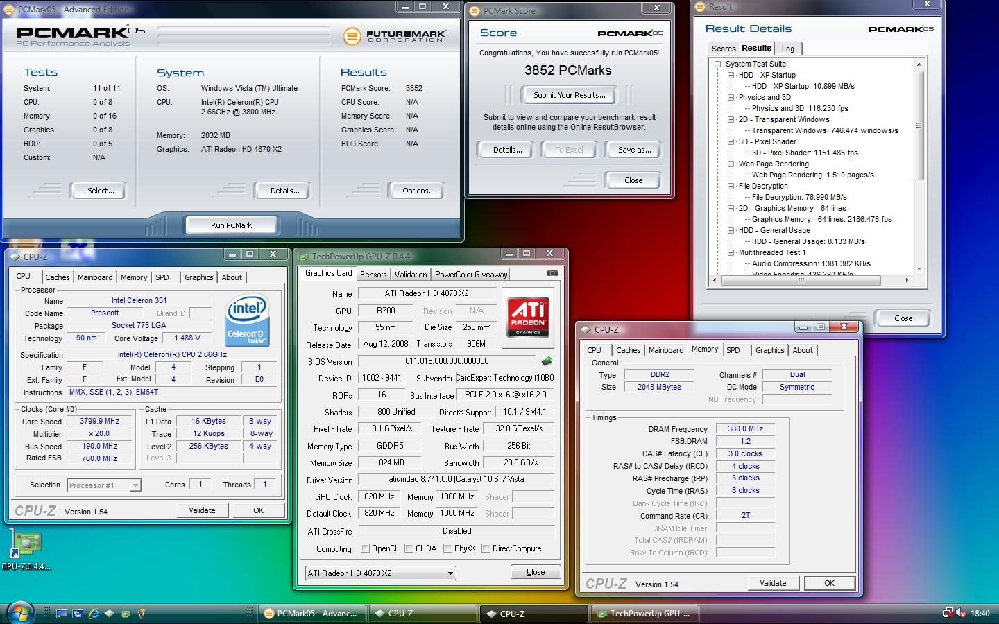The image size is (999, 624).
Task: Collapse the 2D - Transparent Windows node
Action: coord(731,119)
